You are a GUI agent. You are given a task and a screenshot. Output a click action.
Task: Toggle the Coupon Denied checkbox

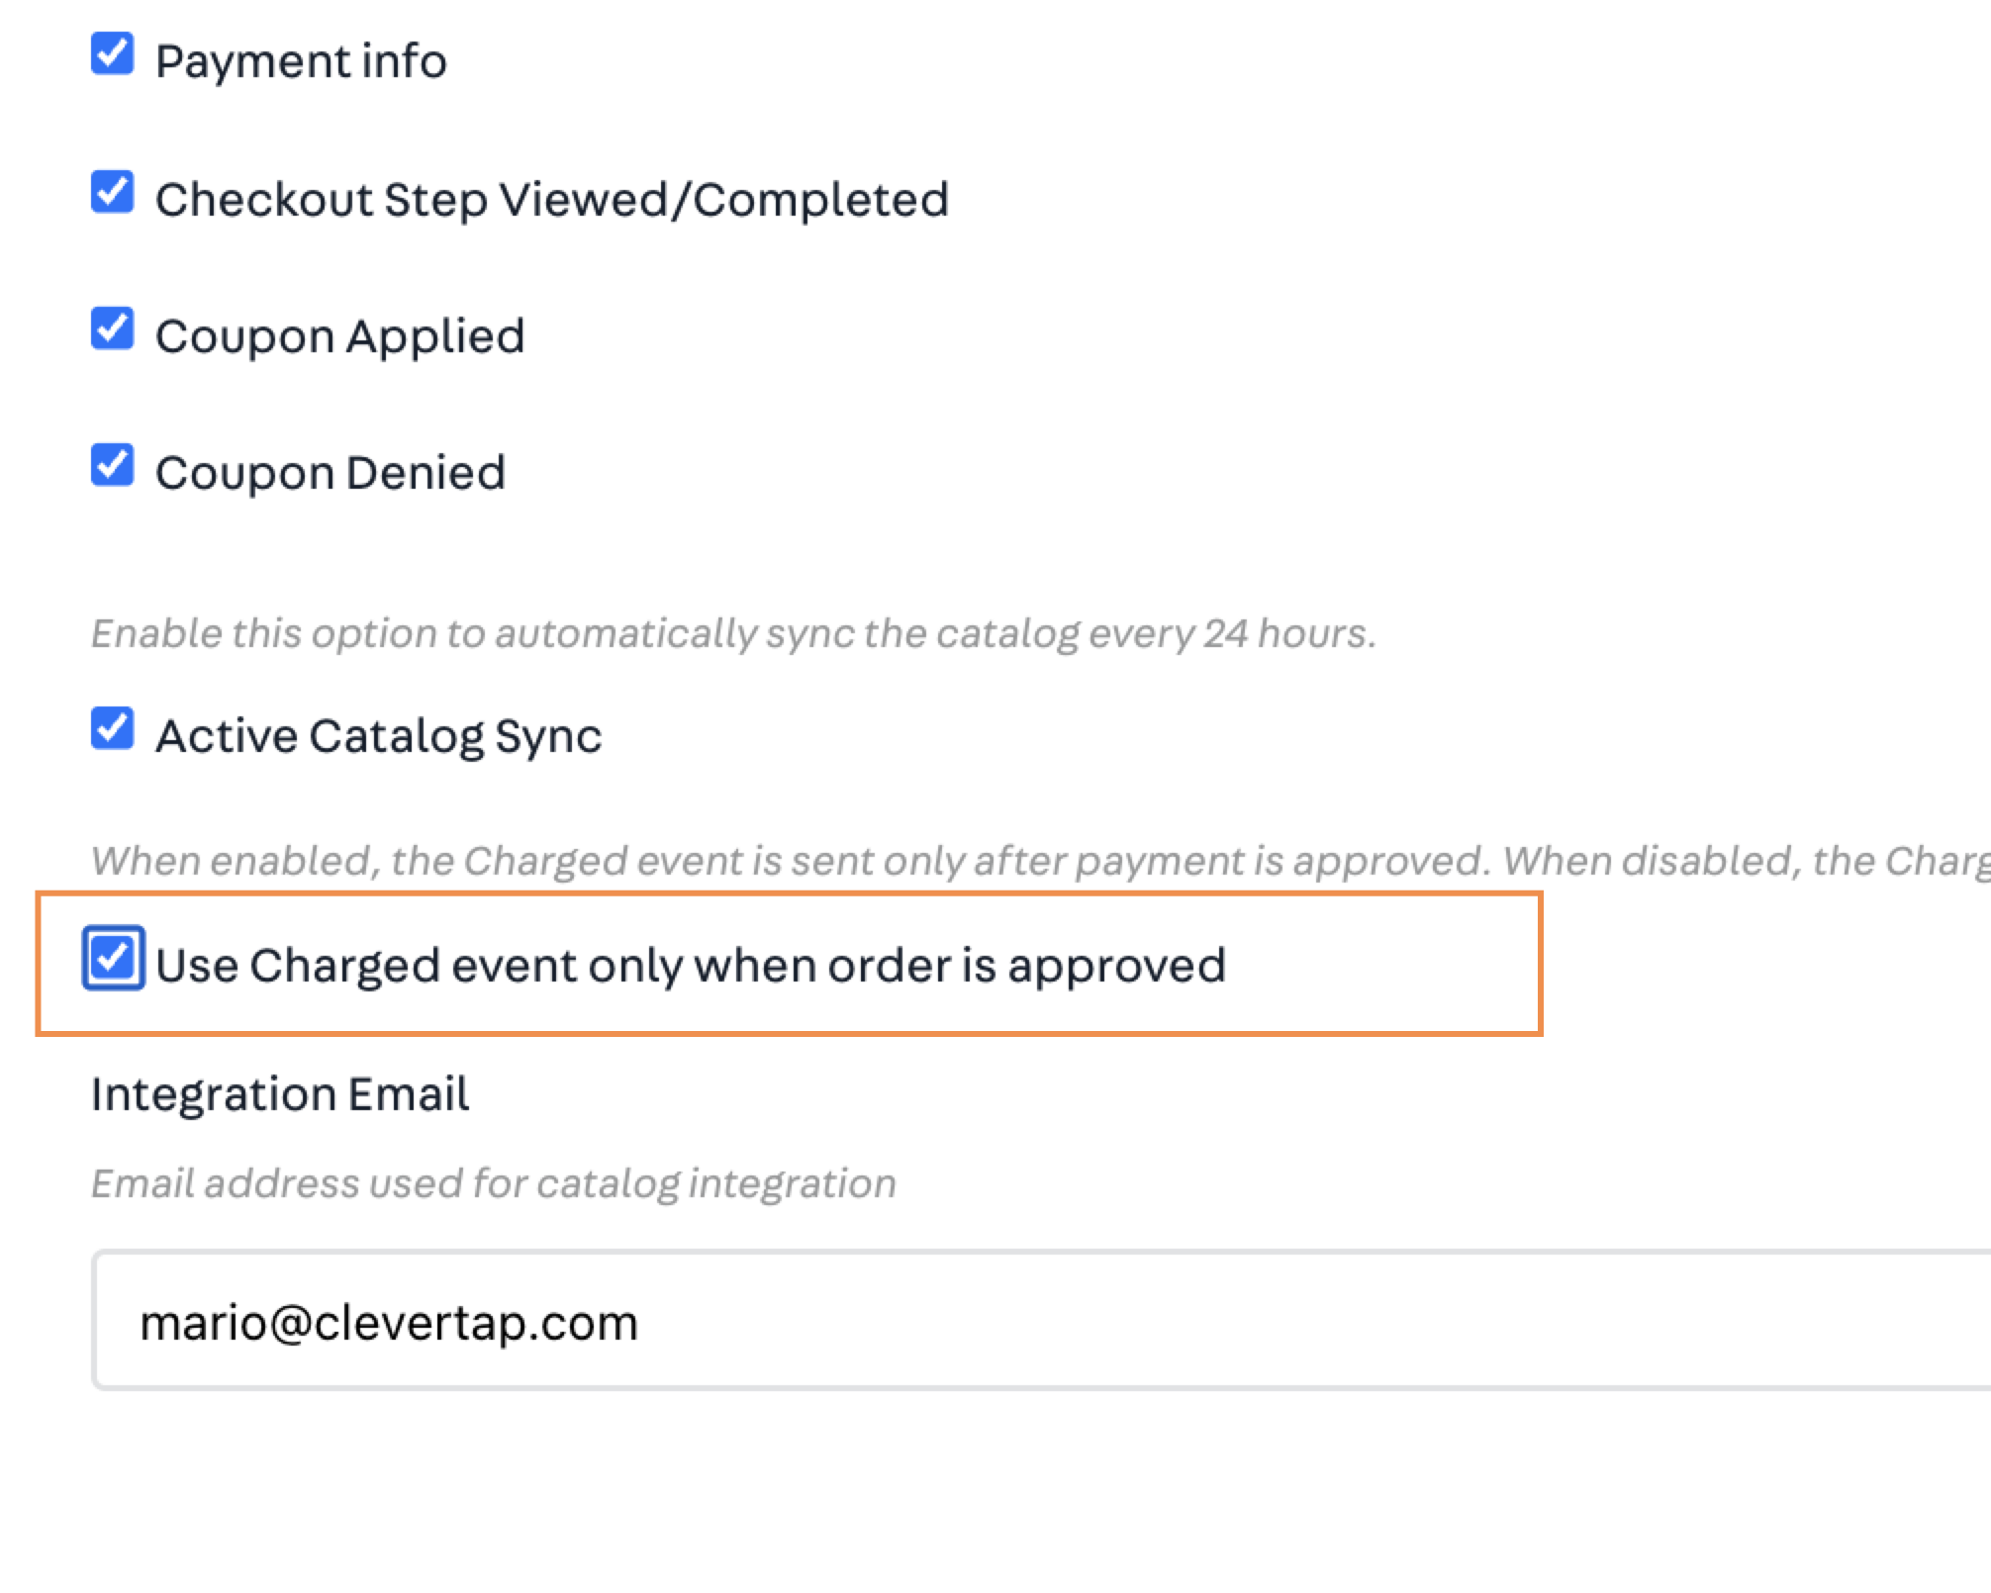(x=112, y=465)
